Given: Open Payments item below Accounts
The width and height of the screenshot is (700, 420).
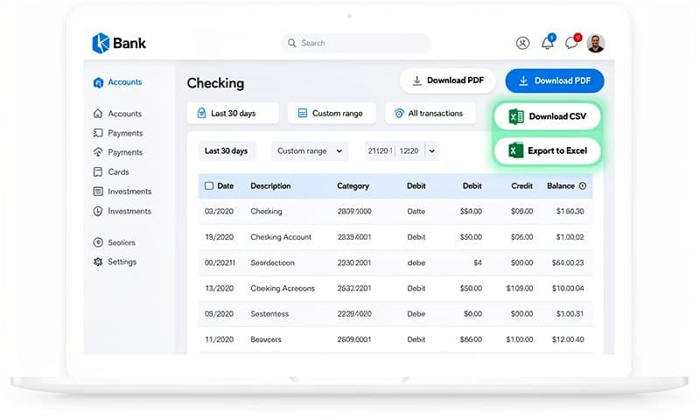Looking at the screenshot, I should pos(118,133).
